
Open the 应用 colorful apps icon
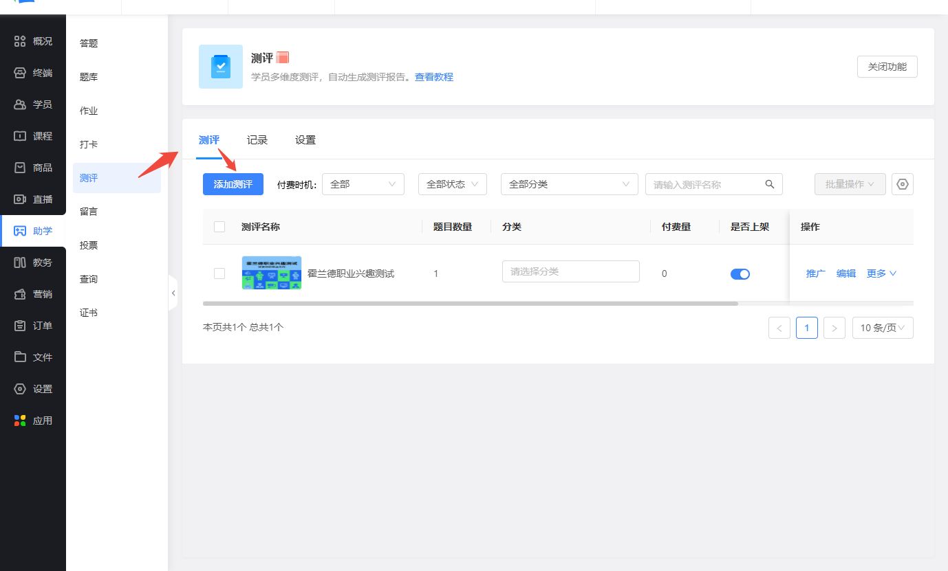21,421
